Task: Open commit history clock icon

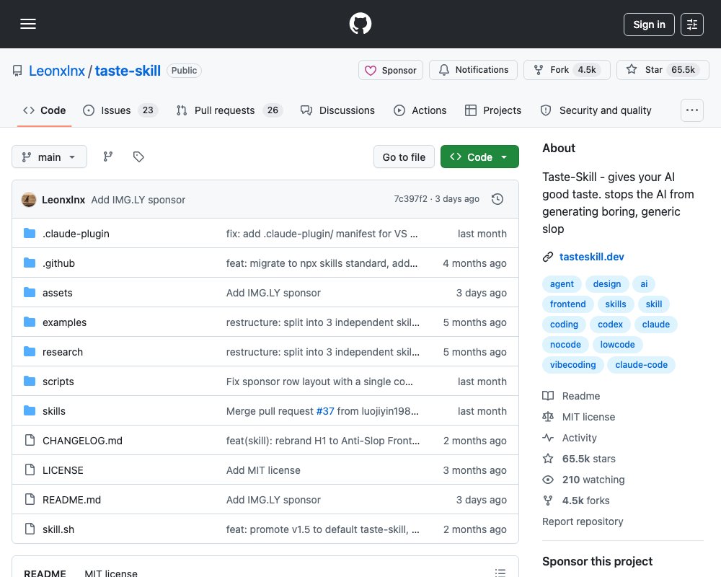Action: coord(497,199)
